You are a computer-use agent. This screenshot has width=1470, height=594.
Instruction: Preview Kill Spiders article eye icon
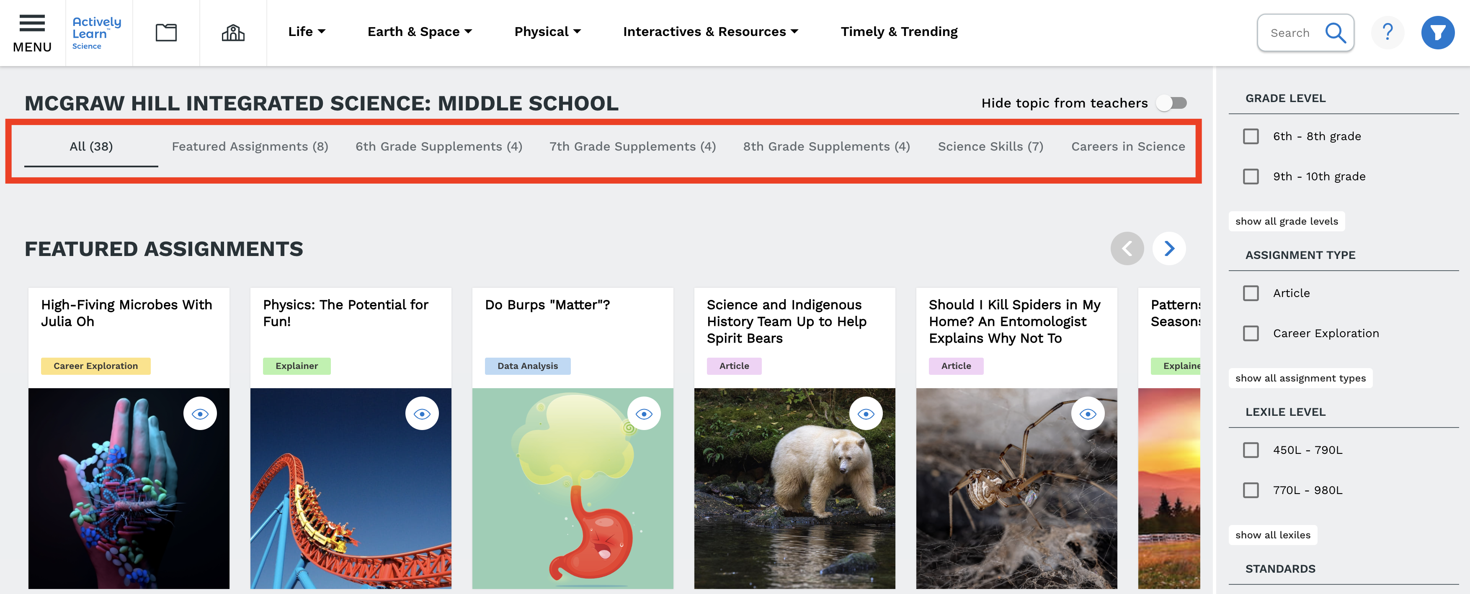(1088, 413)
